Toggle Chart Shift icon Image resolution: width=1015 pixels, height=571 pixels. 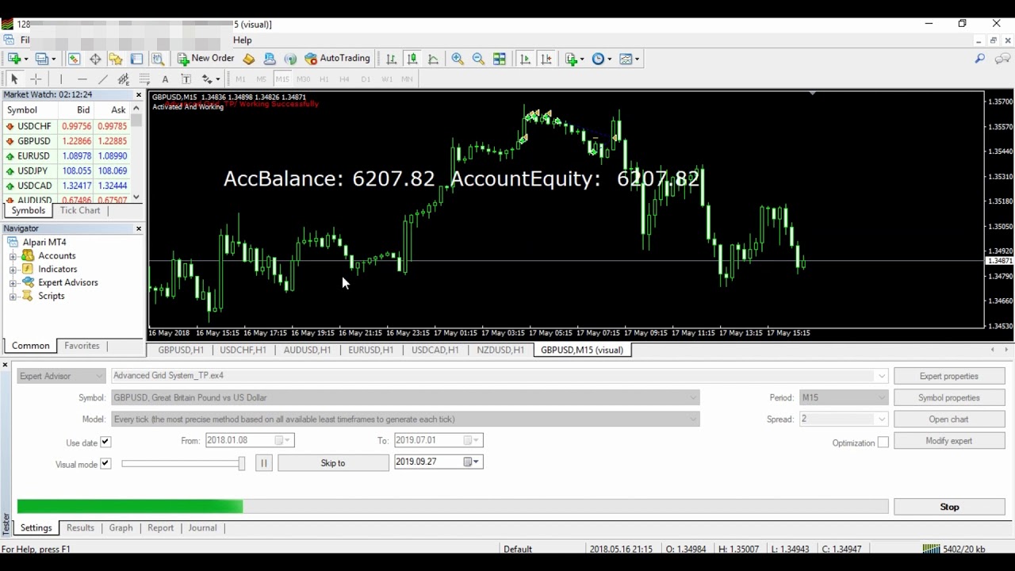coord(546,59)
